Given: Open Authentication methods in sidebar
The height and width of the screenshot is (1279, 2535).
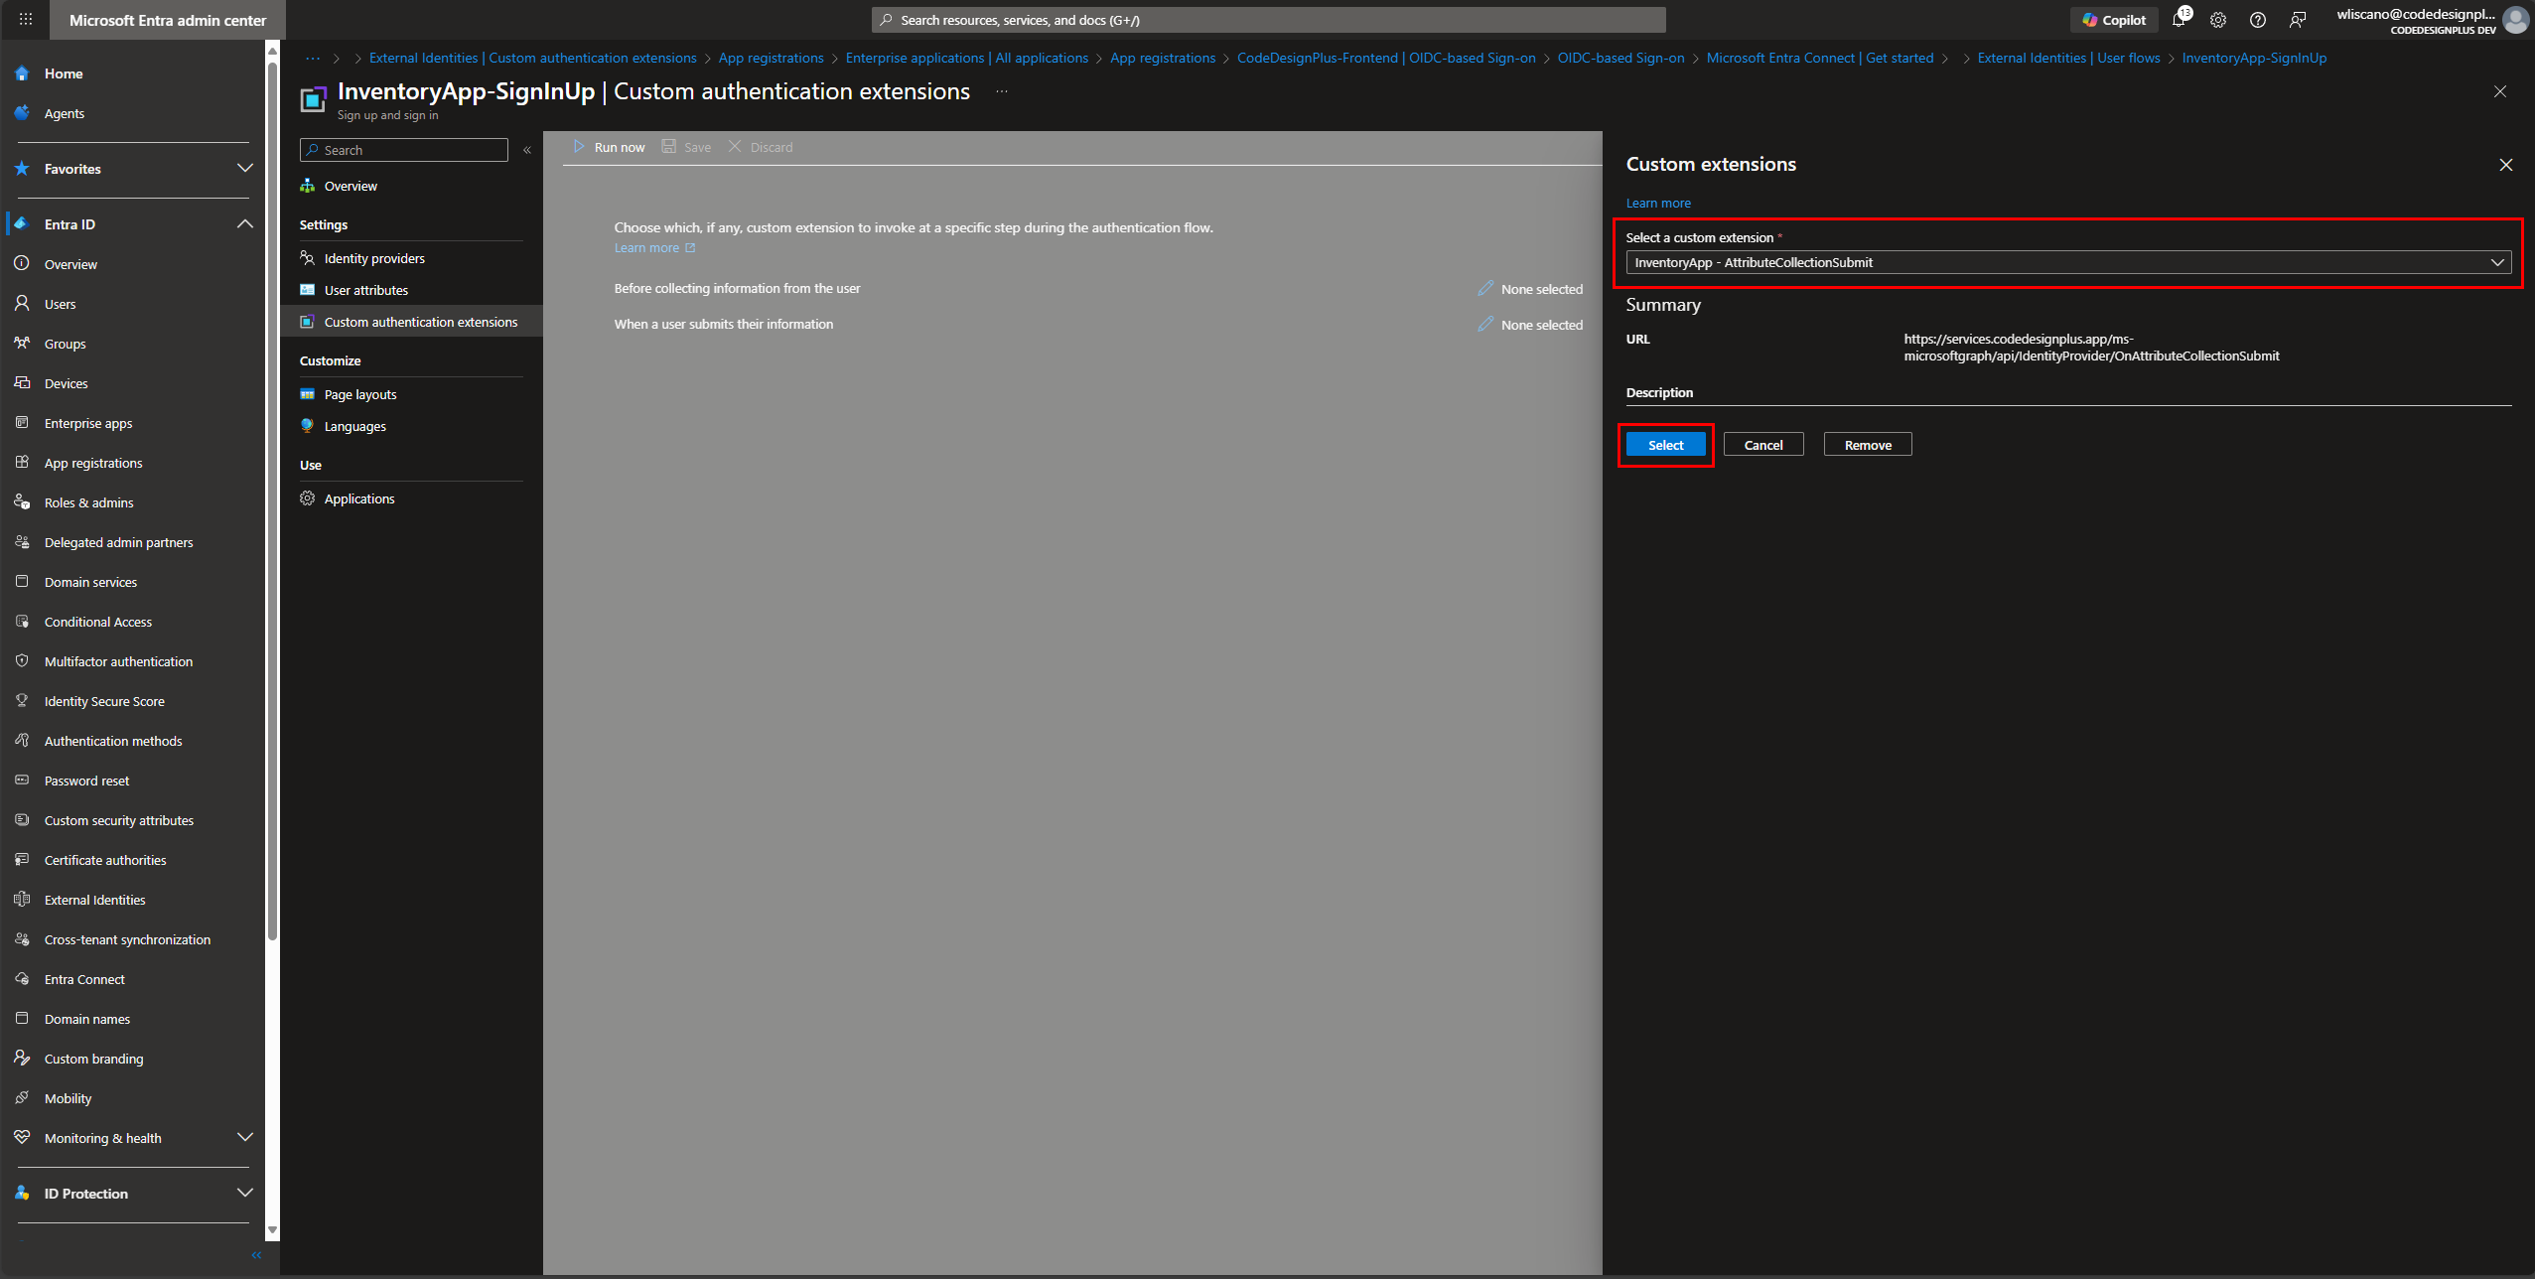Looking at the screenshot, I should tap(113, 741).
